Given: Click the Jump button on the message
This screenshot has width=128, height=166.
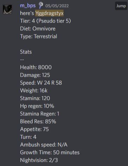Looking at the screenshot, I should [121, 6].
